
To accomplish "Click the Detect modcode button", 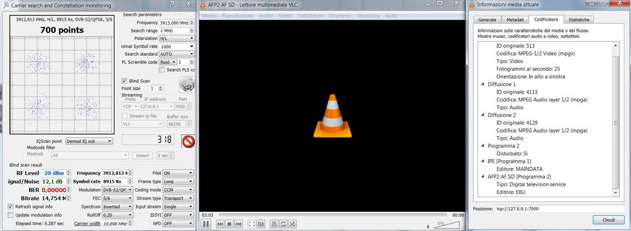I will point(142,156).
